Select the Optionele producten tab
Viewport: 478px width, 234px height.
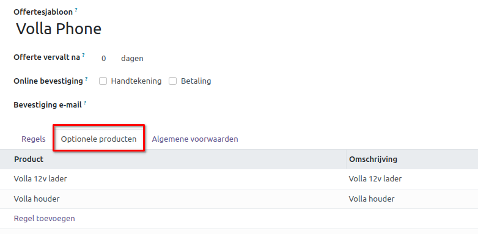(x=99, y=139)
